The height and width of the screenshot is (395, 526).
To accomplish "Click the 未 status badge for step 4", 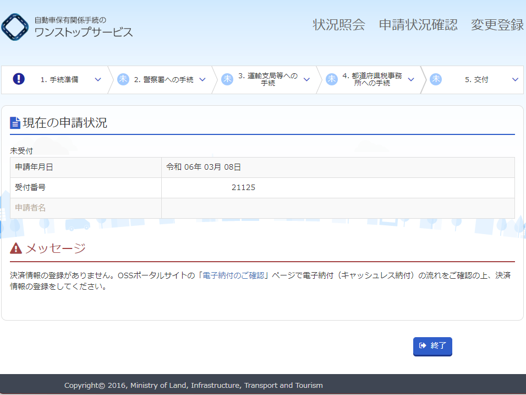I will (332, 79).
